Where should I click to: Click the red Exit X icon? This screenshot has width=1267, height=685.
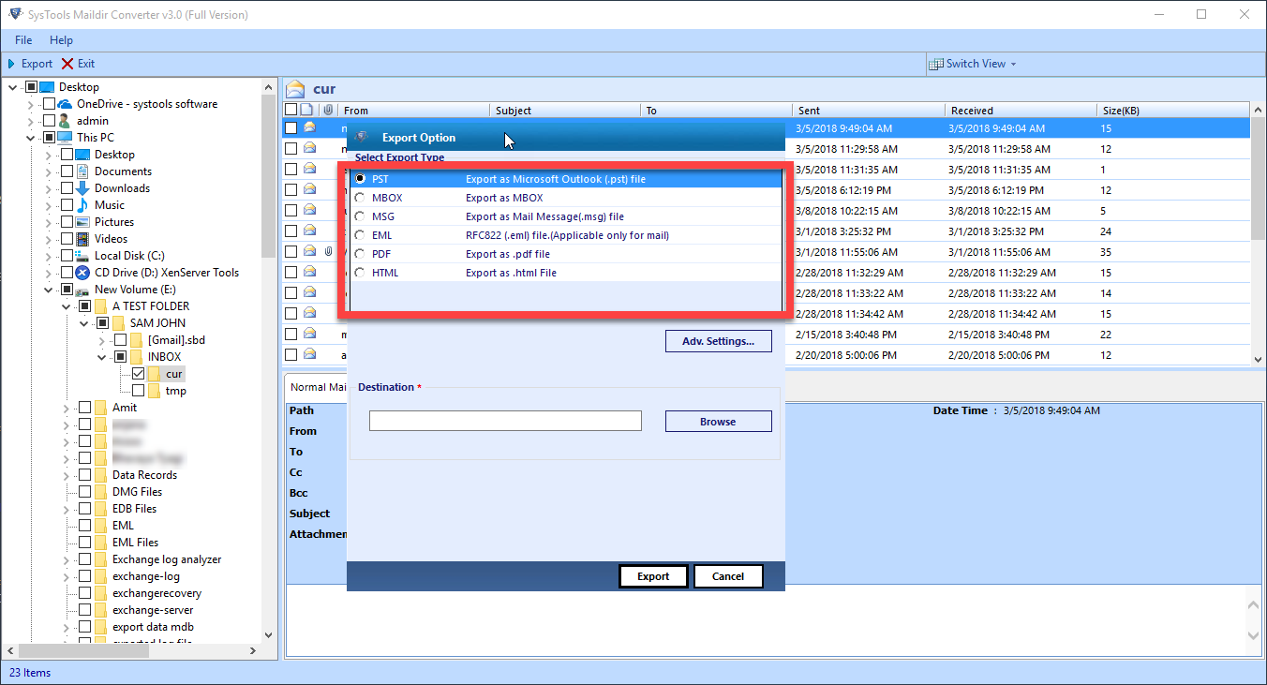pos(67,64)
